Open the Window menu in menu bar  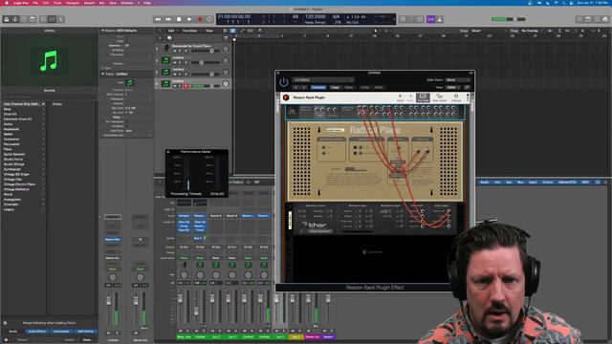127,3
